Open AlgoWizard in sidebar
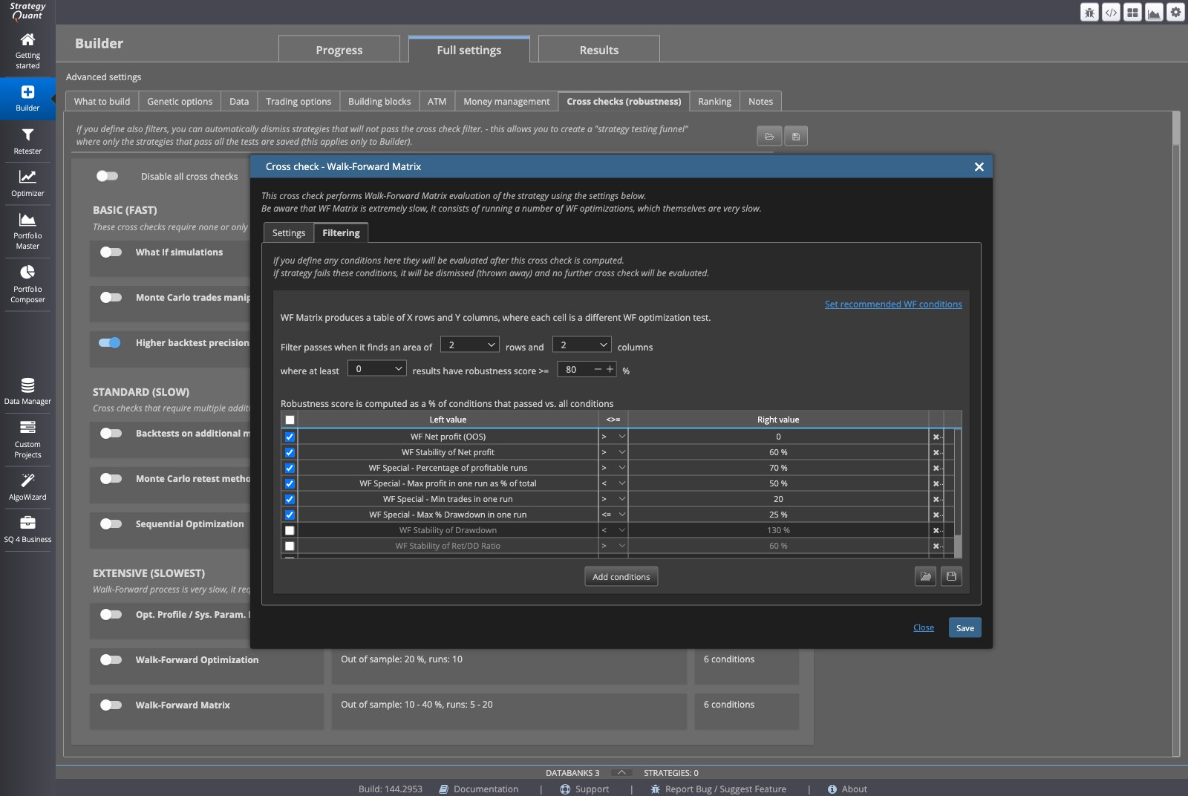The height and width of the screenshot is (796, 1188). point(27,487)
